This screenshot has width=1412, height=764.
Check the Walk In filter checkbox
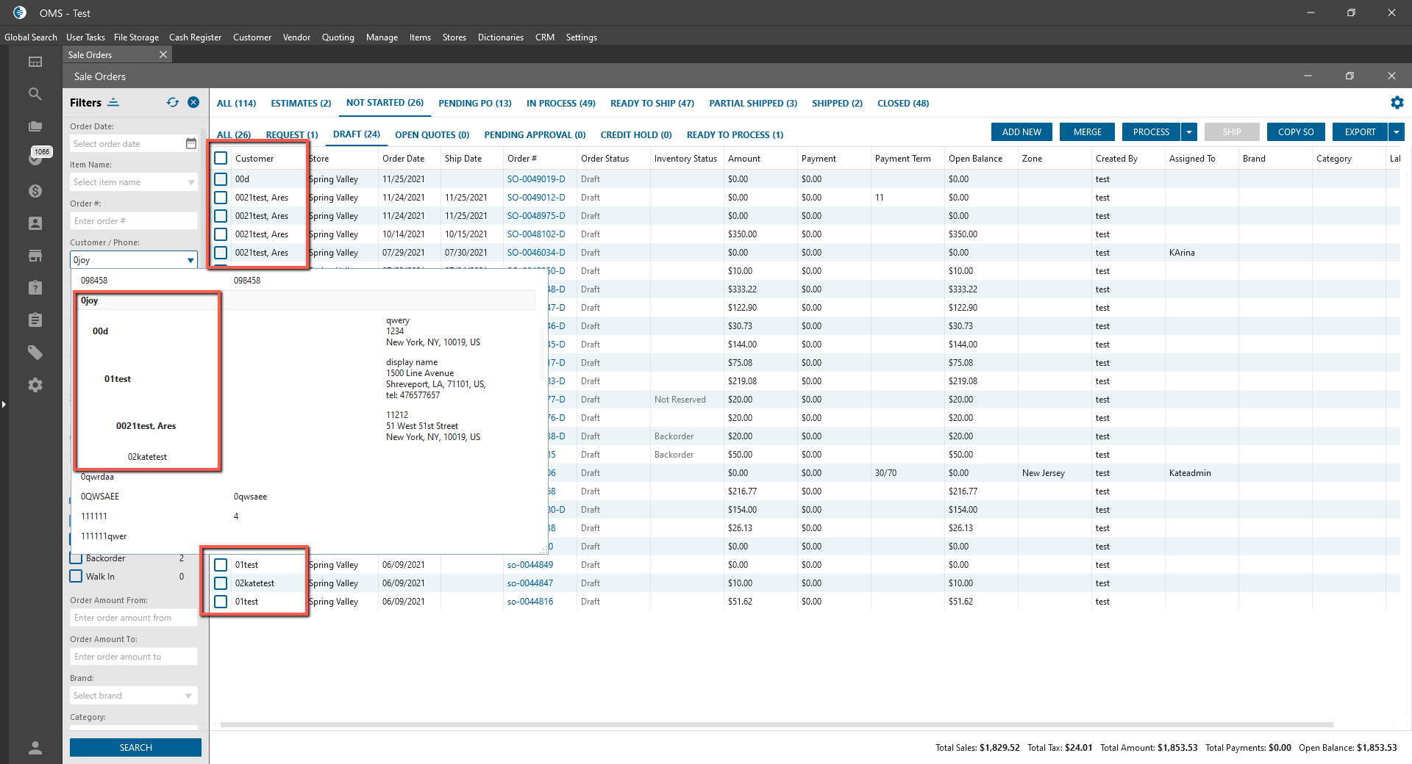click(76, 577)
